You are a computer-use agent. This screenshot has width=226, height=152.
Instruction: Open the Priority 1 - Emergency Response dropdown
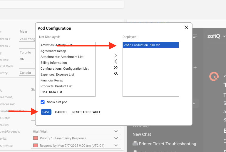point(76,138)
